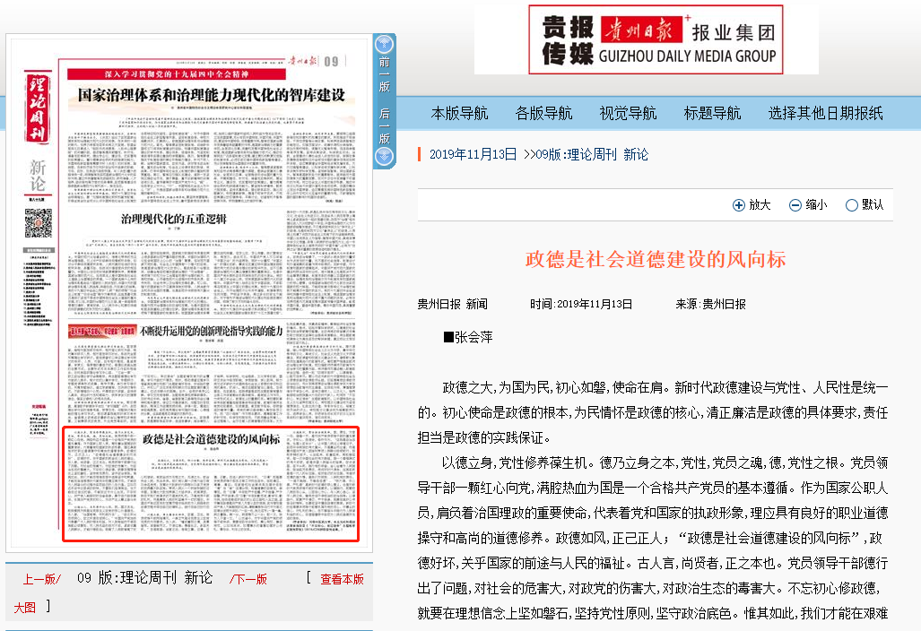Click the QR code on the newspaper page
This screenshot has width=921, height=631.
(37, 222)
